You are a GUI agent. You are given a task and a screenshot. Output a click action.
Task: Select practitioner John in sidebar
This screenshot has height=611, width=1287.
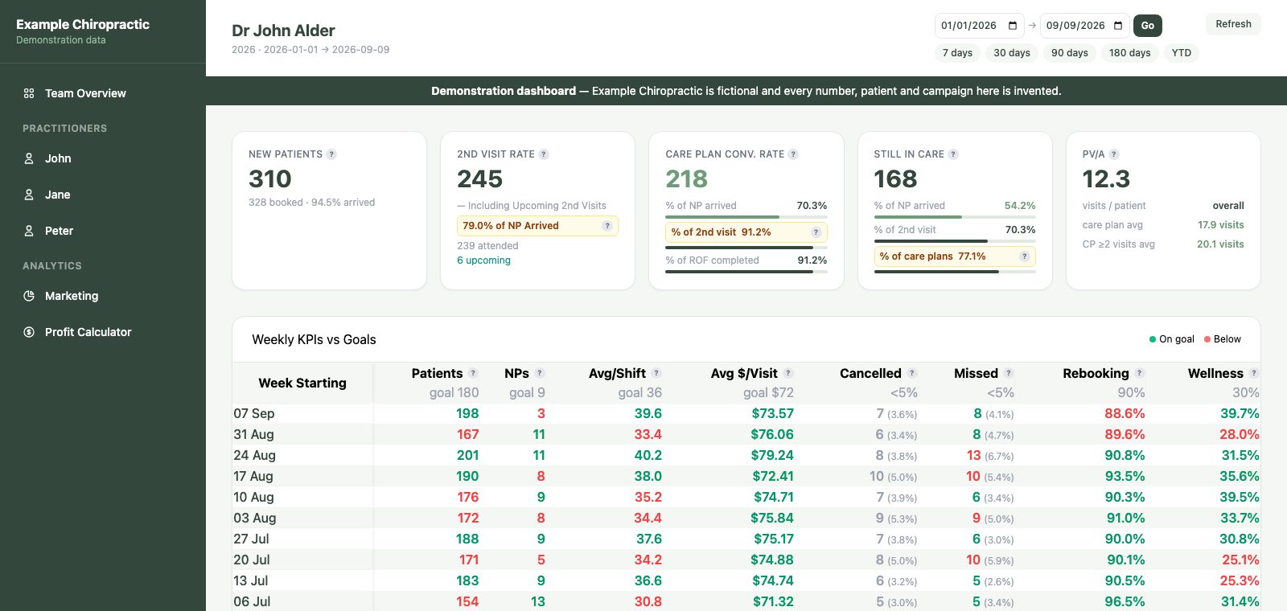103,158
